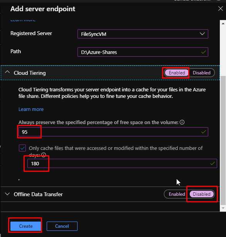The width and height of the screenshot is (226, 237).
Task: Click the Cancel button
Action: click(x=62, y=226)
